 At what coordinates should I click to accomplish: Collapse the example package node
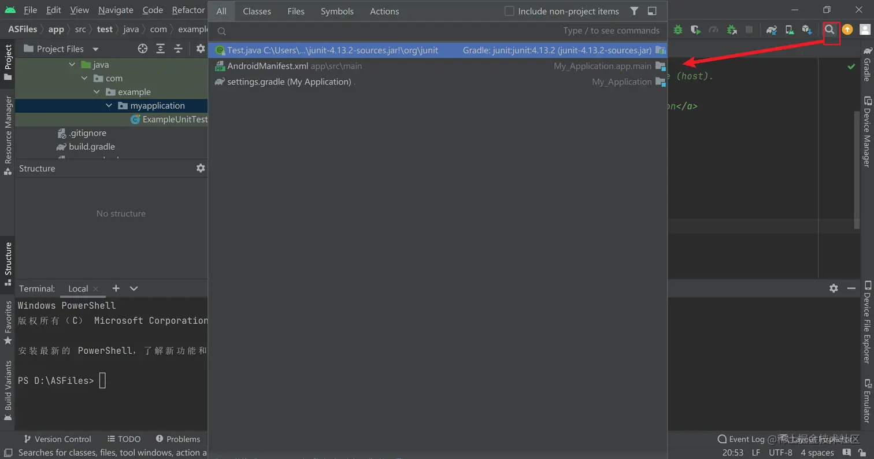click(x=97, y=92)
